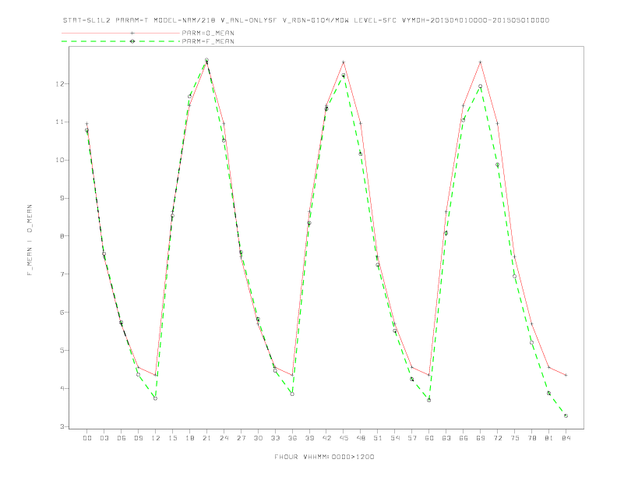Select F_MEAN circle marker at hour 72
The image size is (617, 477).
(x=497, y=164)
